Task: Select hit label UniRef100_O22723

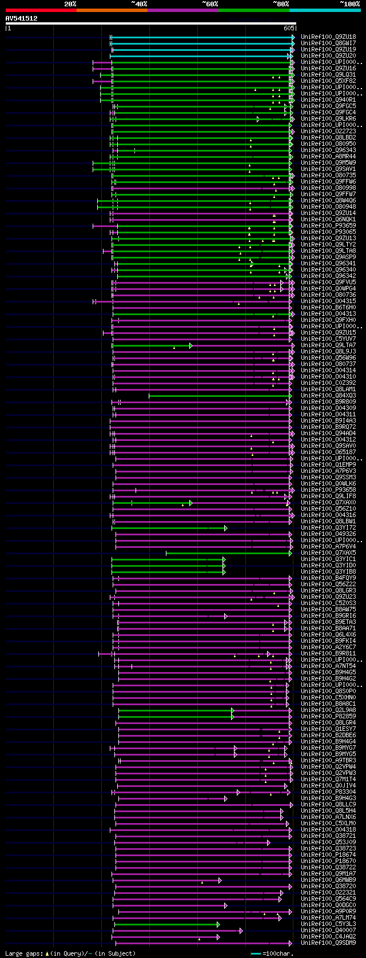Action: point(328,131)
